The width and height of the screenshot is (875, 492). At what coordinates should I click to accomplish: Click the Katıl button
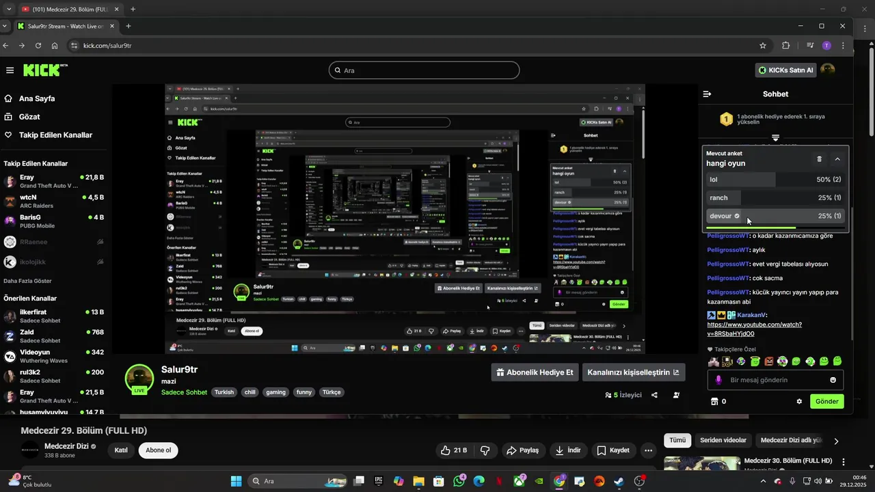coord(121,450)
